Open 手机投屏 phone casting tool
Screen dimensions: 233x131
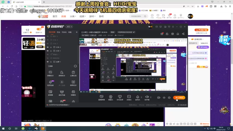tap(120, 98)
